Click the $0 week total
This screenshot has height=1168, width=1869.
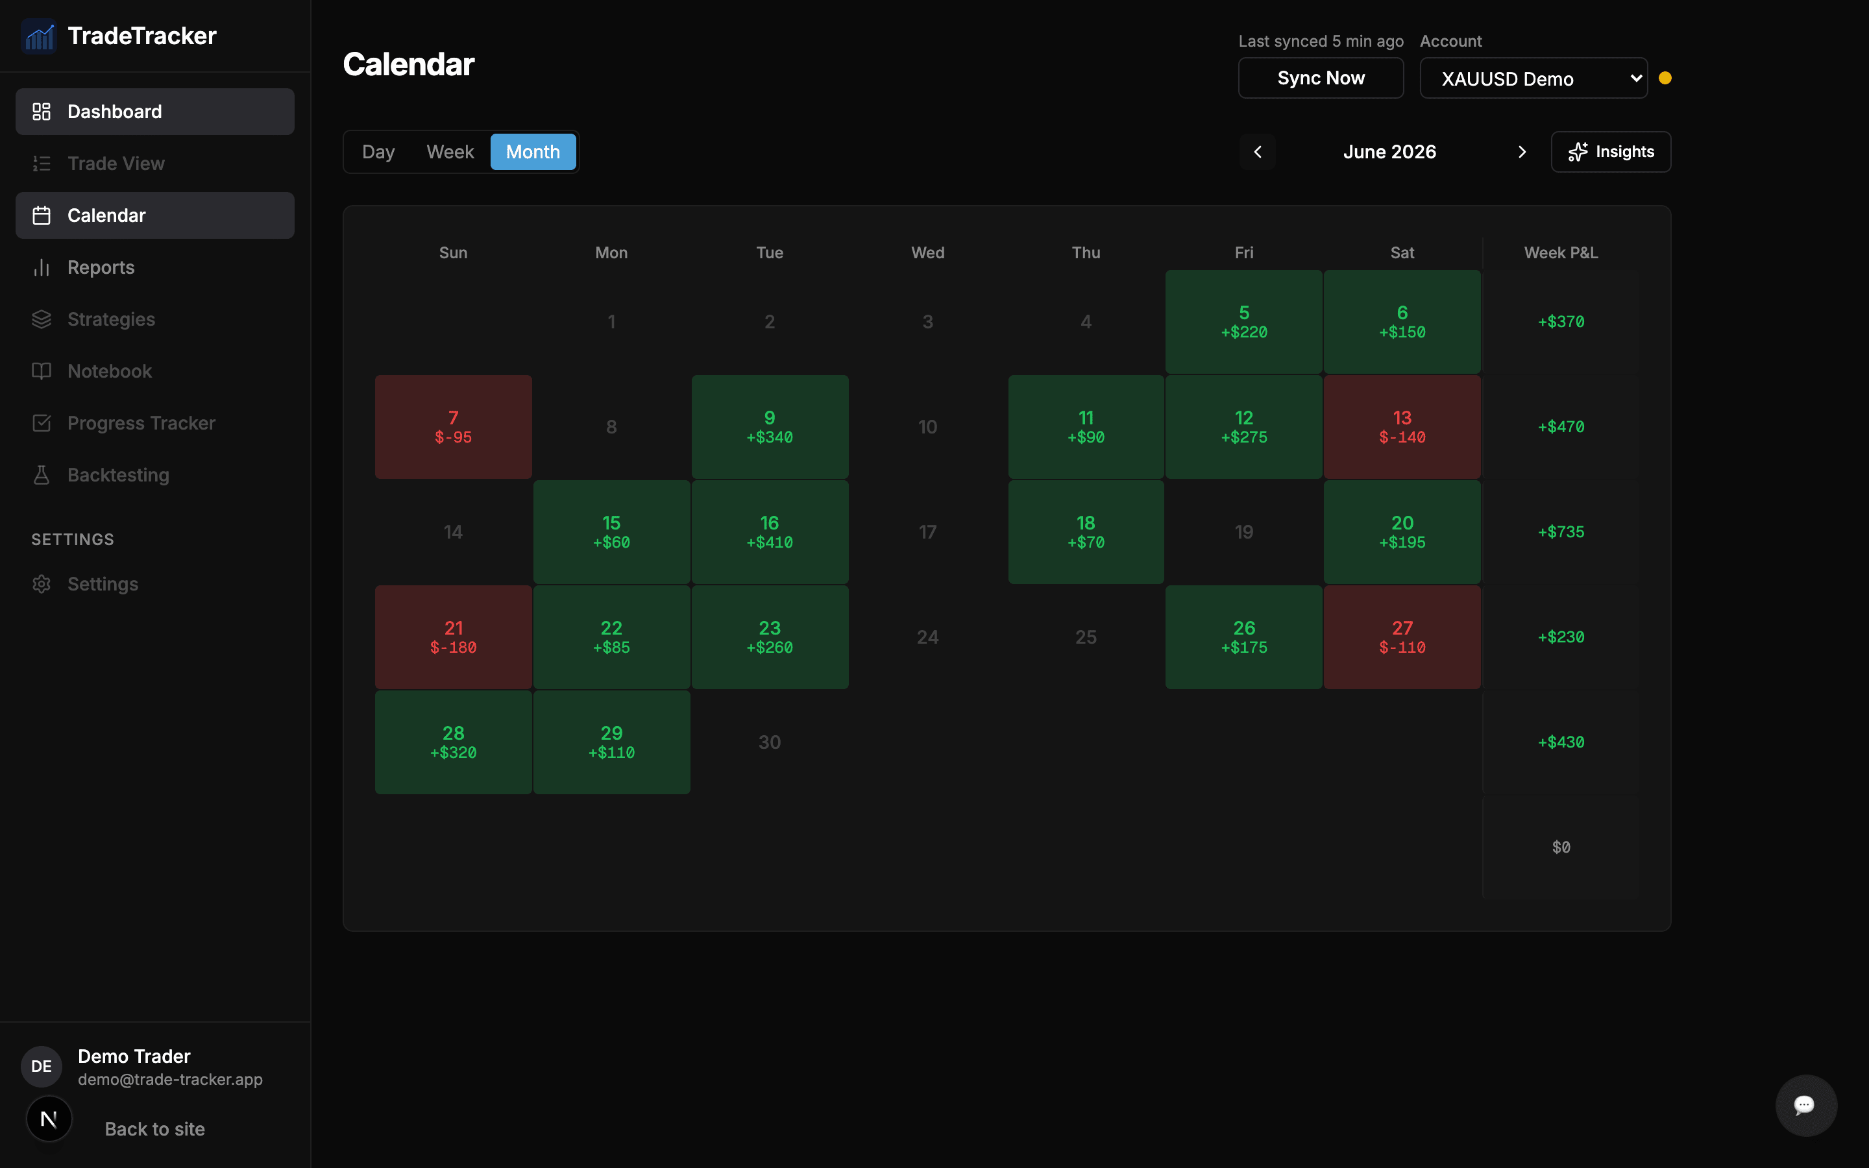1561,847
